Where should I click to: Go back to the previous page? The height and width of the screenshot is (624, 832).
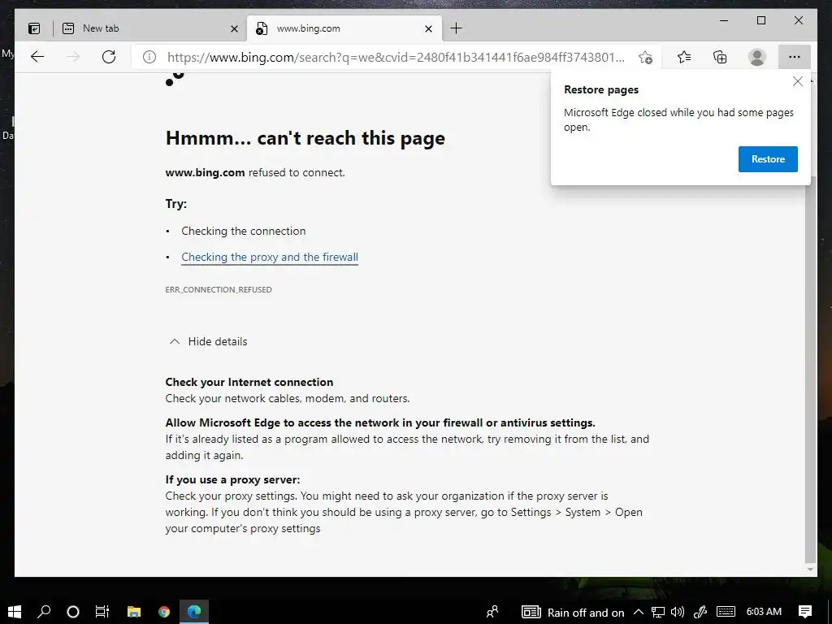tap(37, 57)
